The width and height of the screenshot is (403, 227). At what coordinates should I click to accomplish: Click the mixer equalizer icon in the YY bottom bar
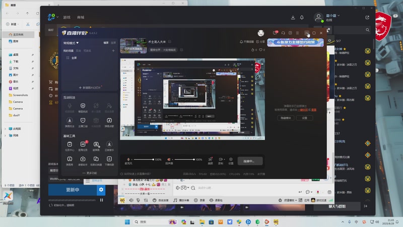[146, 200]
